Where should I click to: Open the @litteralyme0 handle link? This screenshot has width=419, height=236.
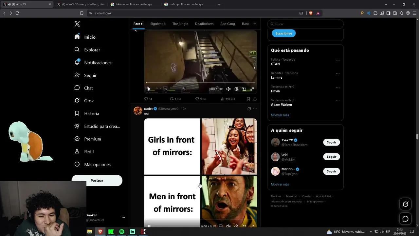(x=168, y=109)
